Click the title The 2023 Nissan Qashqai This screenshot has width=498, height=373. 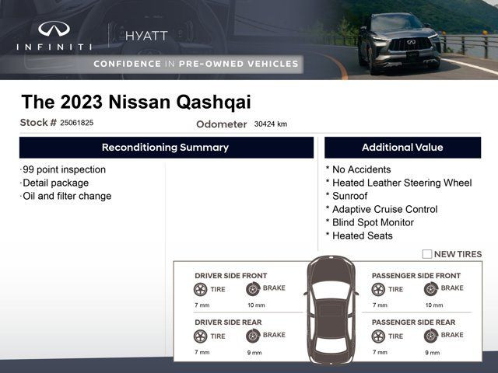[x=136, y=102]
